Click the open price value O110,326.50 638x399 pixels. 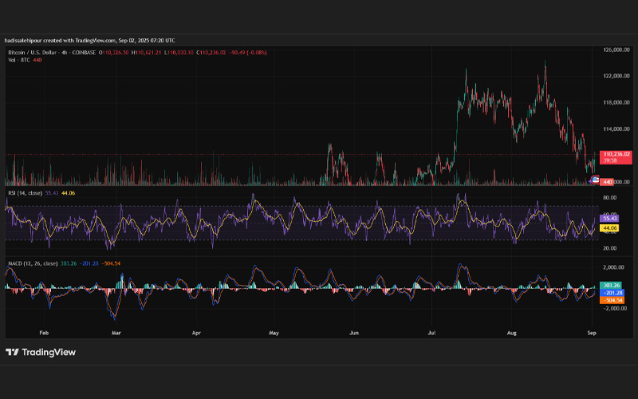pyautogui.click(x=113, y=53)
